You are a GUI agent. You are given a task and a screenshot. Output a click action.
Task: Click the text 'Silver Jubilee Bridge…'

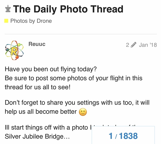click(37, 137)
